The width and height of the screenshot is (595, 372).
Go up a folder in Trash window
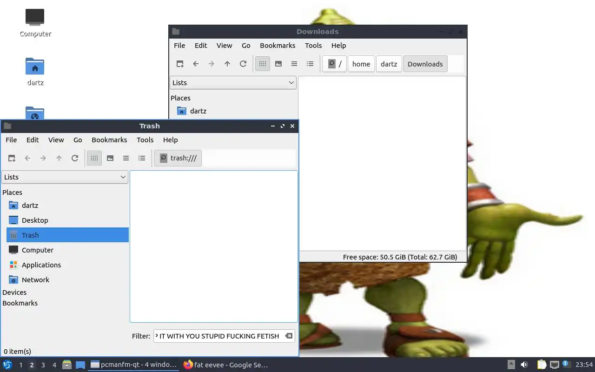coord(59,158)
